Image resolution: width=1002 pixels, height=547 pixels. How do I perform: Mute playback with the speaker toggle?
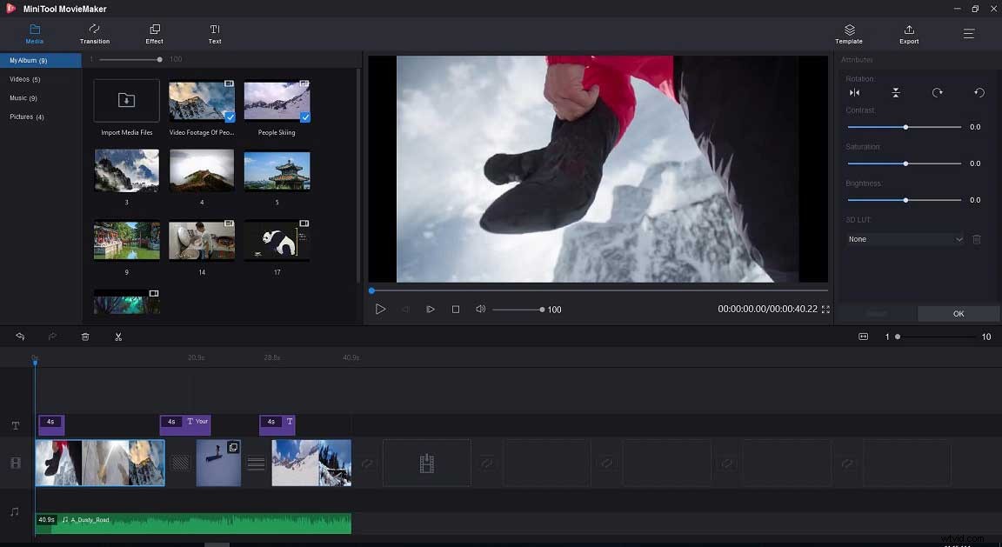pyautogui.click(x=480, y=309)
